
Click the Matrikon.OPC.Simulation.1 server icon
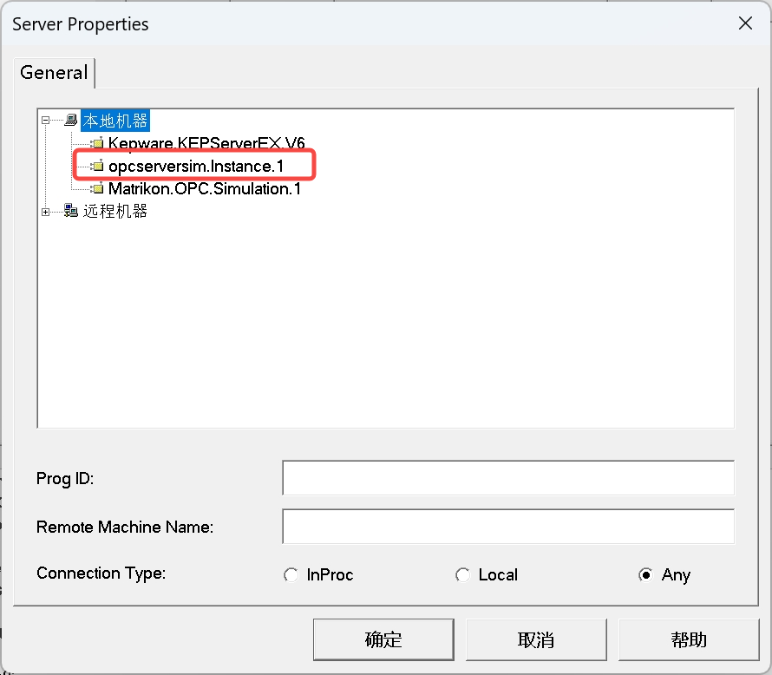(x=97, y=188)
